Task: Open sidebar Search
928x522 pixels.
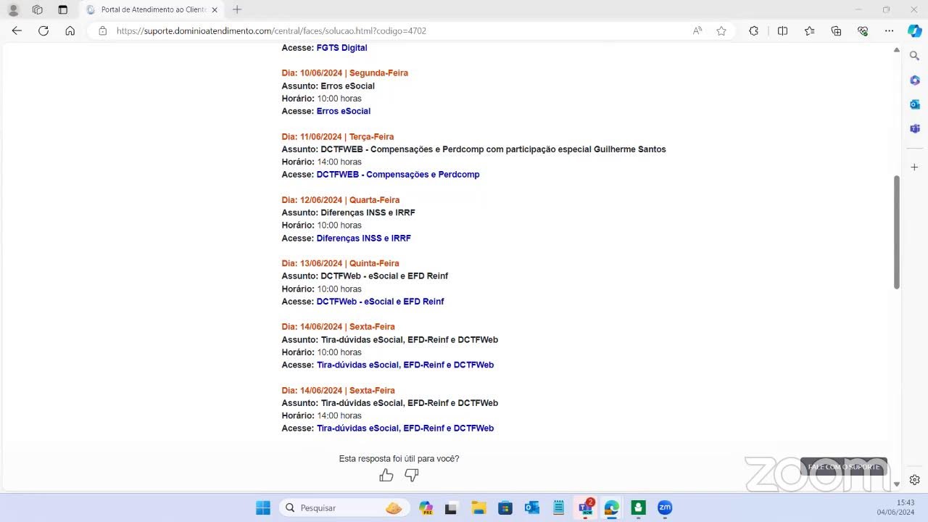Action: pos(915,56)
